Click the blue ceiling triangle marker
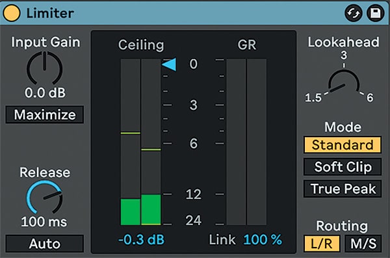 (170, 64)
